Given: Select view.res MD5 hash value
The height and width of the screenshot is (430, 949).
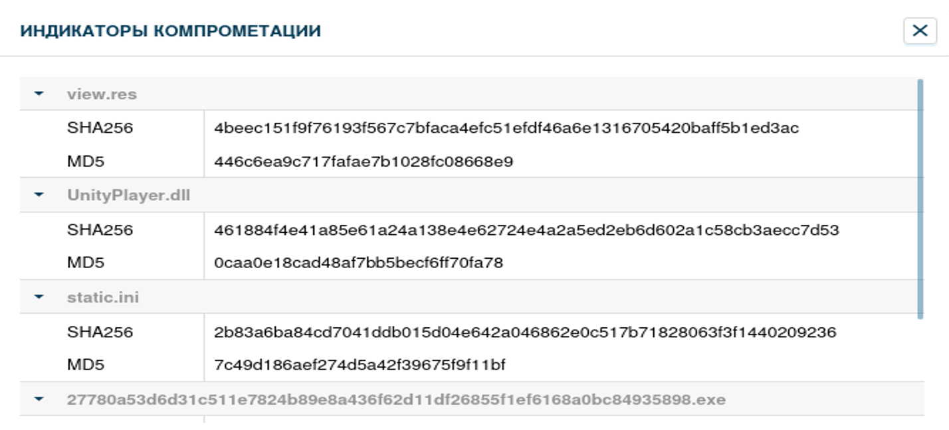Looking at the screenshot, I should point(364,161).
